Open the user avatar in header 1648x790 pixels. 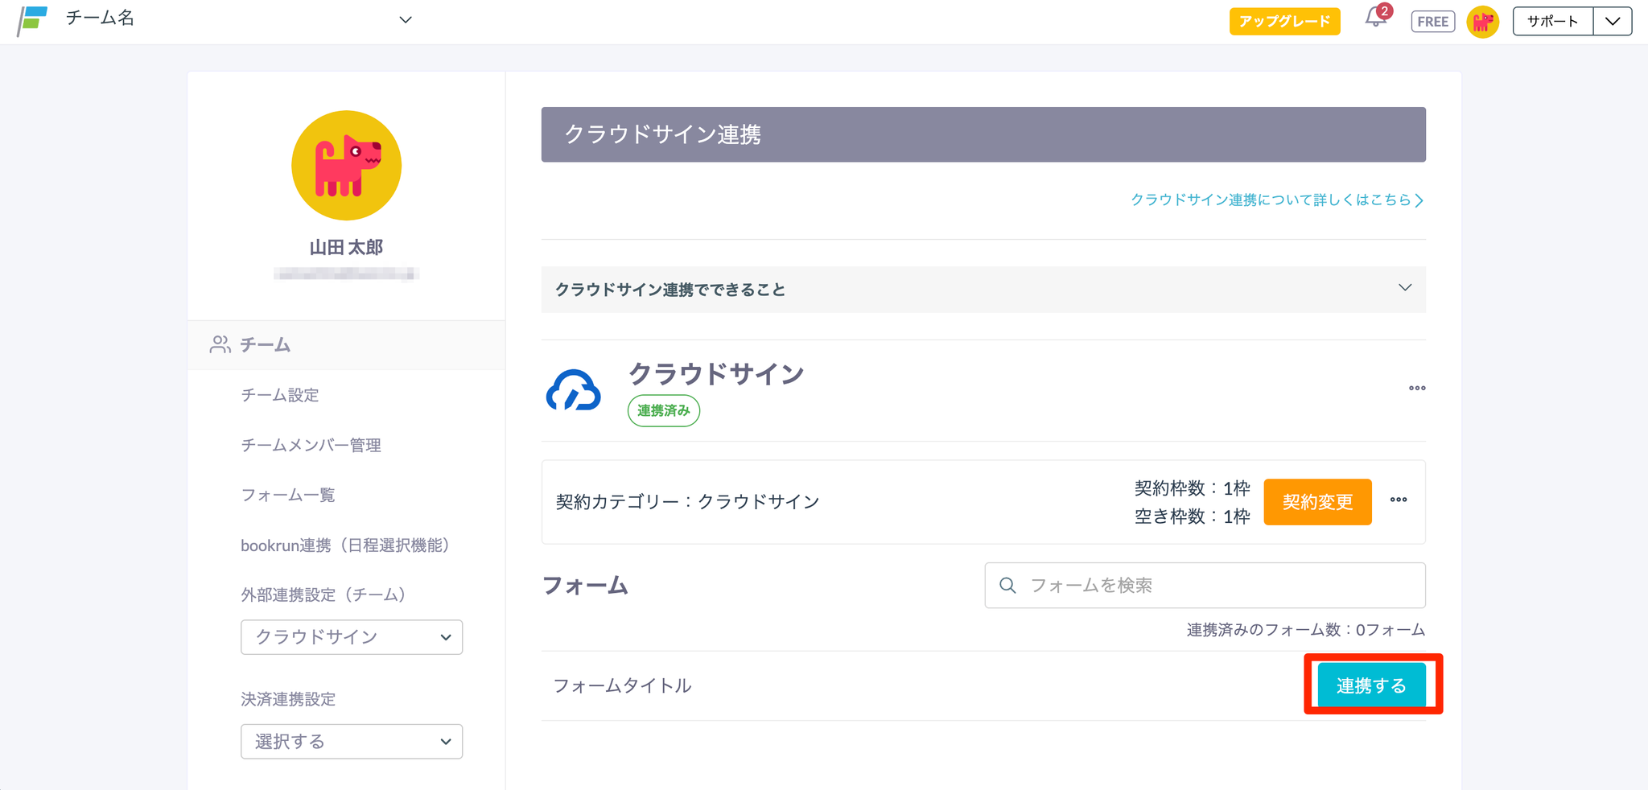[x=1482, y=22]
